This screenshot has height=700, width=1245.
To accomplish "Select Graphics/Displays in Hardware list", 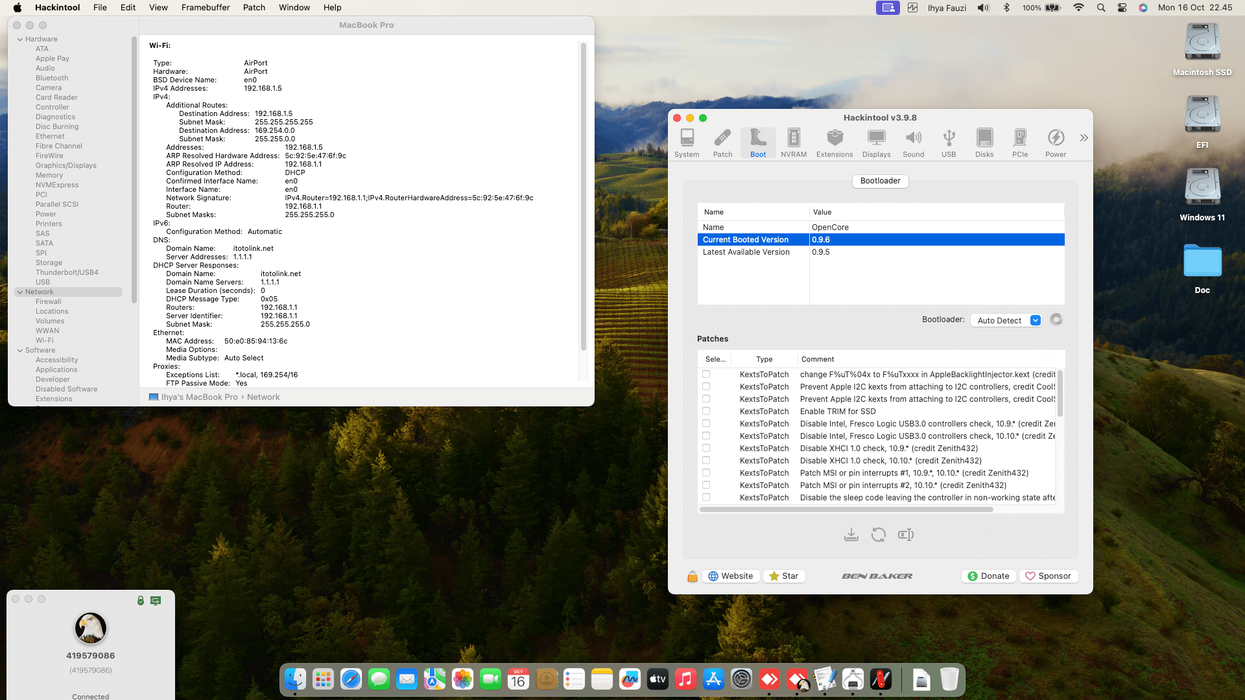I will point(66,165).
